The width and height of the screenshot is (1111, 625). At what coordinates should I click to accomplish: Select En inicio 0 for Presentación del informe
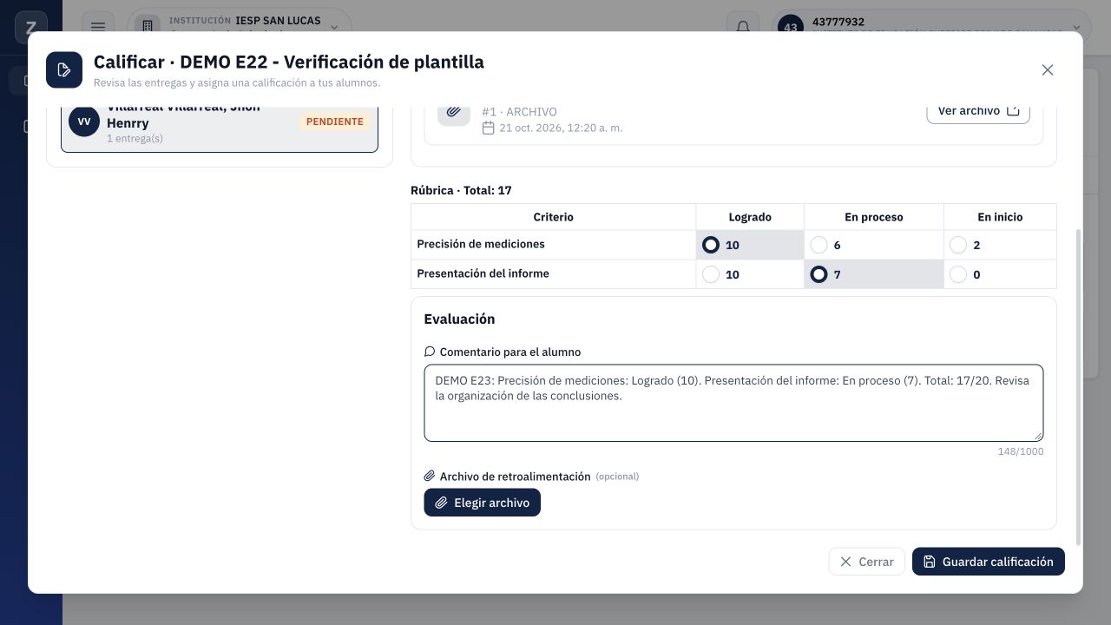(x=958, y=274)
